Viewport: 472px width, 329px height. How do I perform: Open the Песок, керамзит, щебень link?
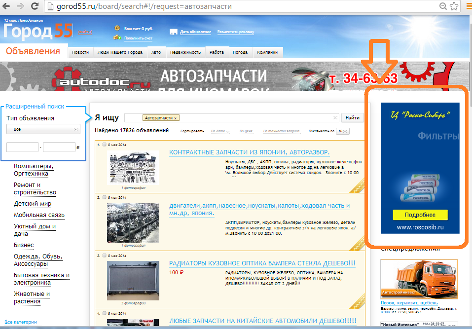409,303
